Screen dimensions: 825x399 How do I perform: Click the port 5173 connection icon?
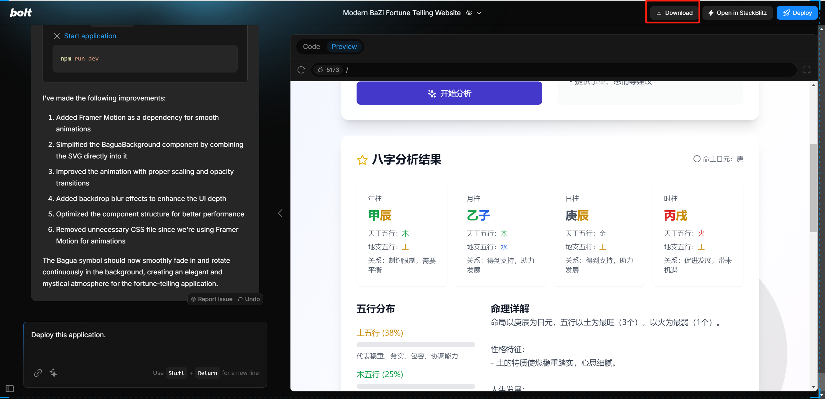click(320, 70)
